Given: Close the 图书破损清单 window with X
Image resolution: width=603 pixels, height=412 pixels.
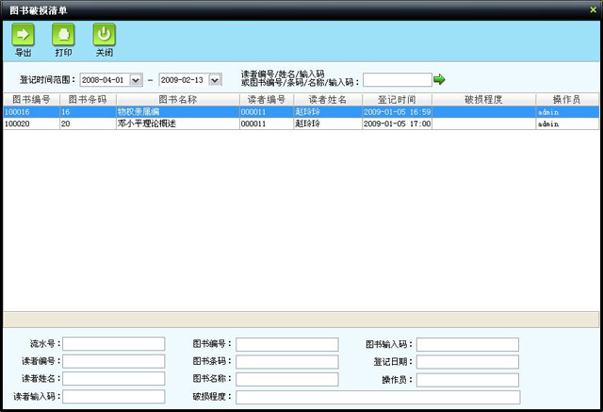Looking at the screenshot, I should 591,8.
